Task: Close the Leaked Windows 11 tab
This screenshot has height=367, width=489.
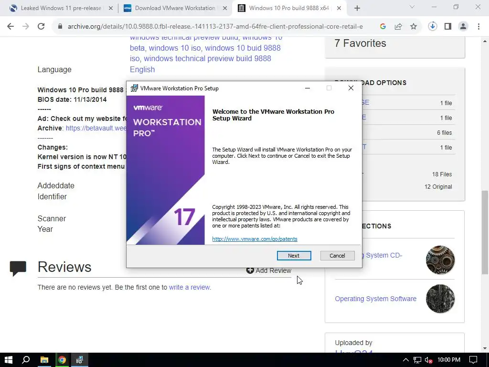Action: tap(110, 9)
